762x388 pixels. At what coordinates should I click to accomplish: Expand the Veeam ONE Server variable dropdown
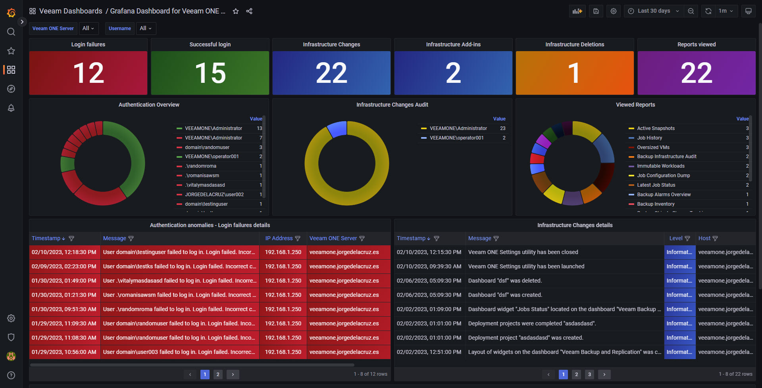tap(89, 28)
